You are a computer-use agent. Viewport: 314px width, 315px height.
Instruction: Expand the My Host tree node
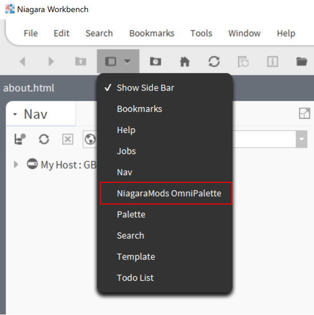point(16,164)
